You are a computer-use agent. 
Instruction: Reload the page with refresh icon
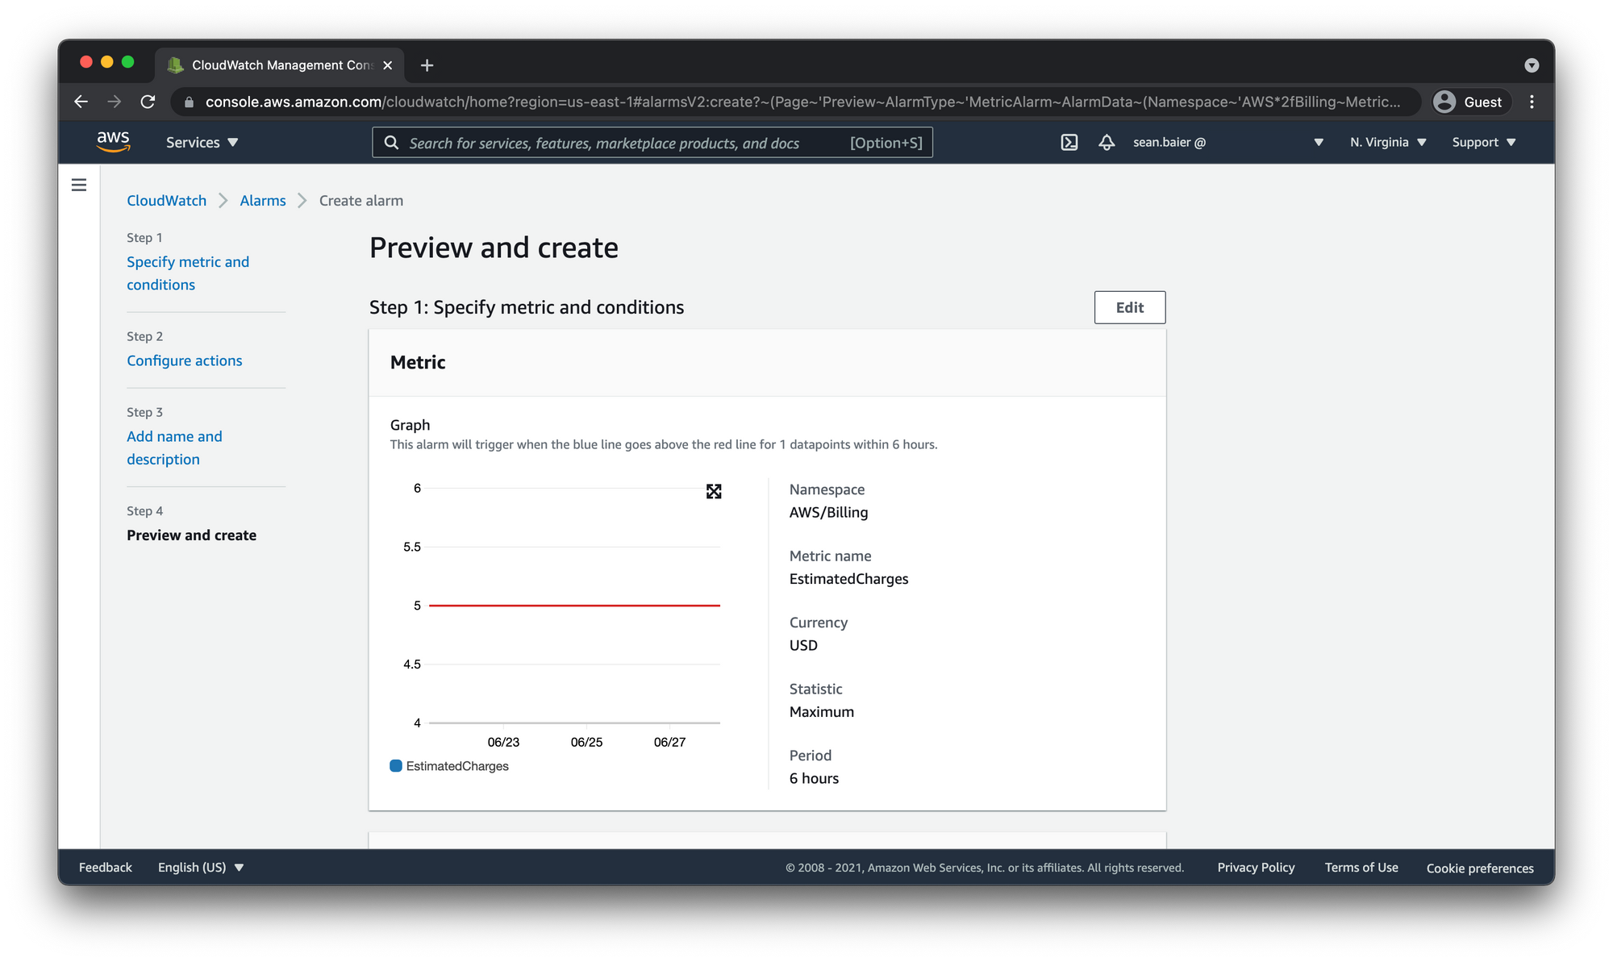[x=148, y=102]
